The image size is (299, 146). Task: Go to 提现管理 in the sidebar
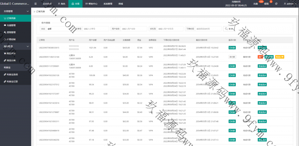coord(11,32)
